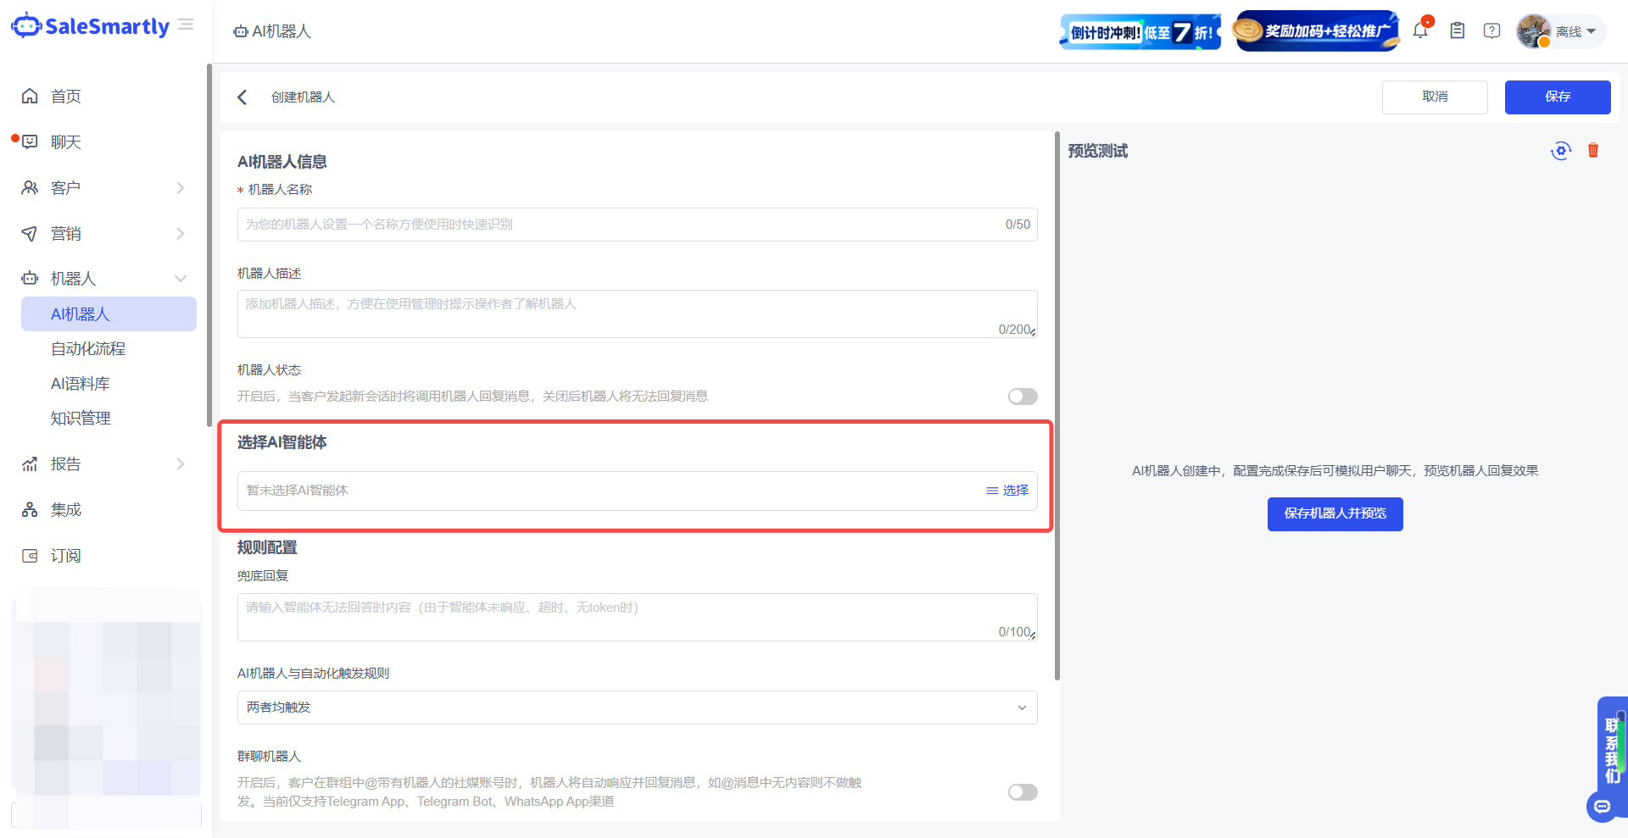Viewport: 1628px width, 838px height.
Task: Click the 保存 button
Action: [x=1558, y=97]
